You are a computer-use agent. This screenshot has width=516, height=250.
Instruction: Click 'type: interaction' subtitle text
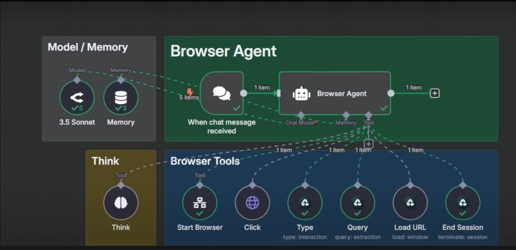(x=305, y=237)
